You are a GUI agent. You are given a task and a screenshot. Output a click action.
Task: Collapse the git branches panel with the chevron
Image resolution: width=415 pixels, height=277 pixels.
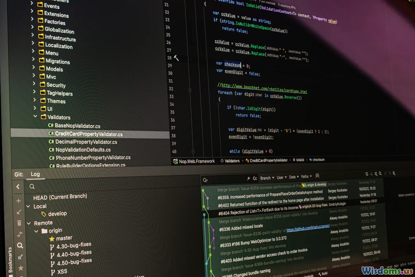coord(18,186)
